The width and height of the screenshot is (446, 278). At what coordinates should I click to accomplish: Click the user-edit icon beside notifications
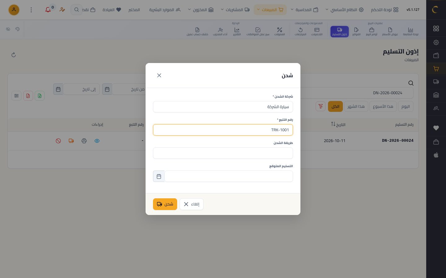click(x=62, y=10)
